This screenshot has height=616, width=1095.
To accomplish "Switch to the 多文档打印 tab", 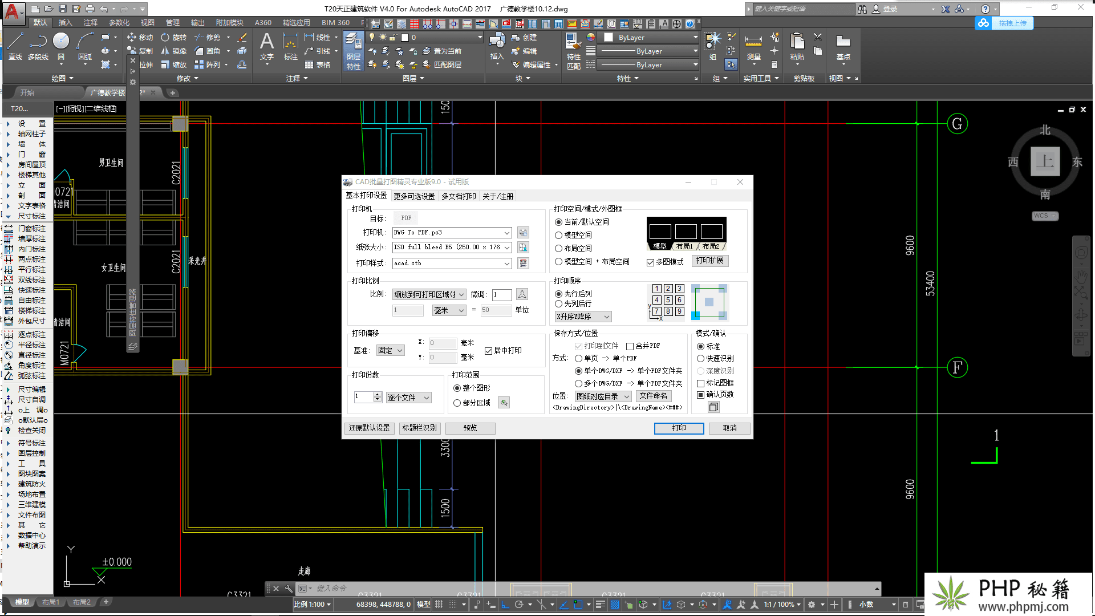I will coord(459,196).
